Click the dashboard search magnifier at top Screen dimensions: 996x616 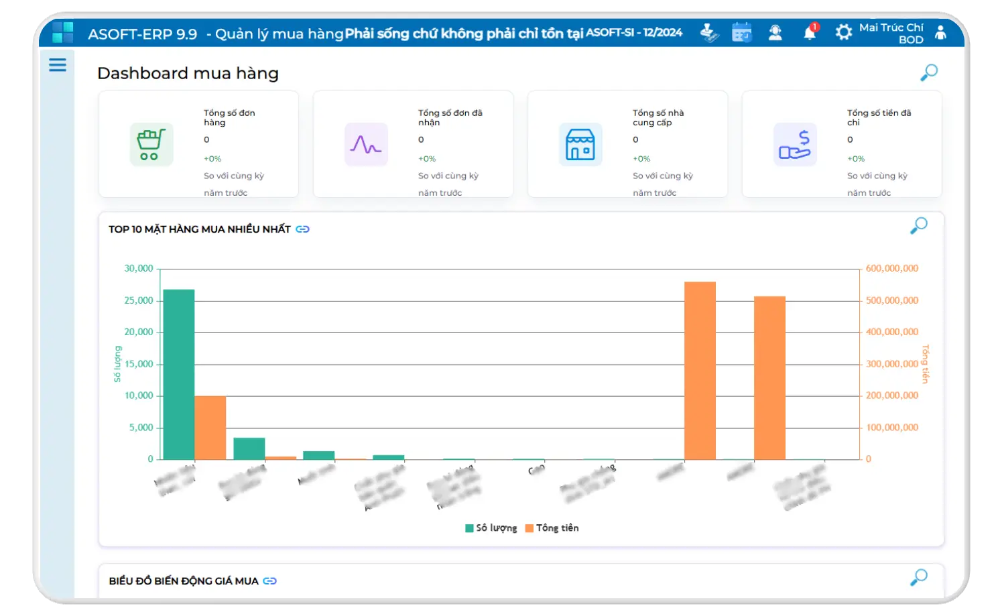tap(928, 72)
